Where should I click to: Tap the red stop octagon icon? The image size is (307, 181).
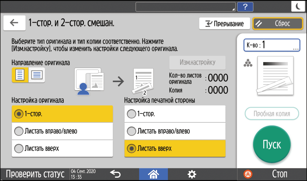pos(248,174)
